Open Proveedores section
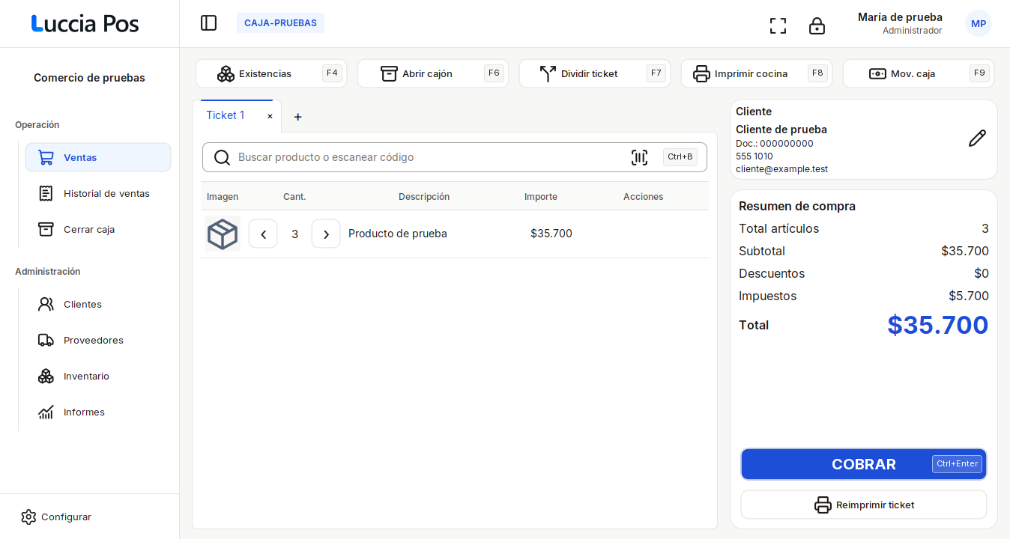The image size is (1010, 539). [x=98, y=340]
